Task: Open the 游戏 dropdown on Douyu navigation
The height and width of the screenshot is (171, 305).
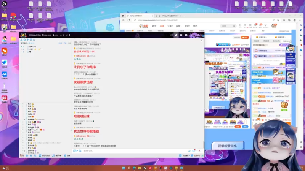Action: 187,26
